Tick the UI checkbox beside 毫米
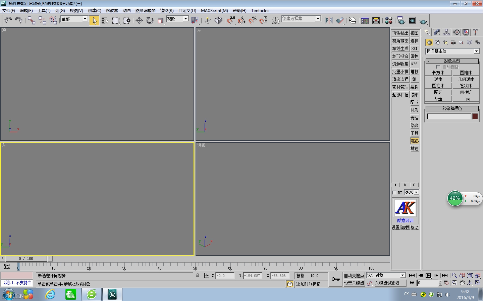Image resolution: width=483 pixels, height=301 pixels. [394, 193]
